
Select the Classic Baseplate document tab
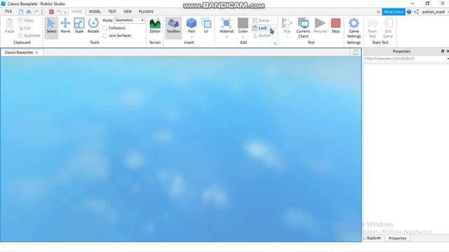coord(19,52)
